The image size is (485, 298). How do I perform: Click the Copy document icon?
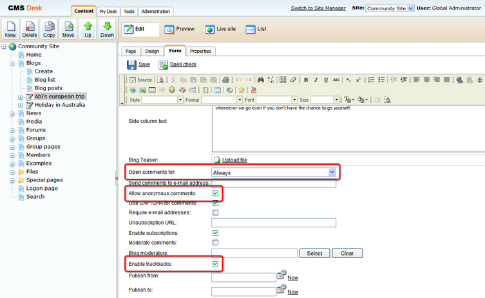(x=49, y=29)
